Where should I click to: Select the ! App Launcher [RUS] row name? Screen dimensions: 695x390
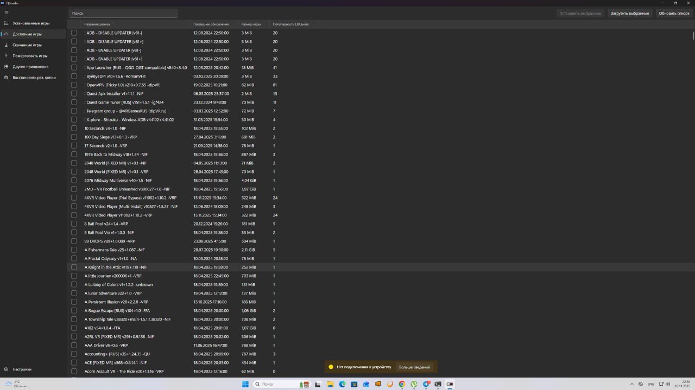tap(136, 68)
